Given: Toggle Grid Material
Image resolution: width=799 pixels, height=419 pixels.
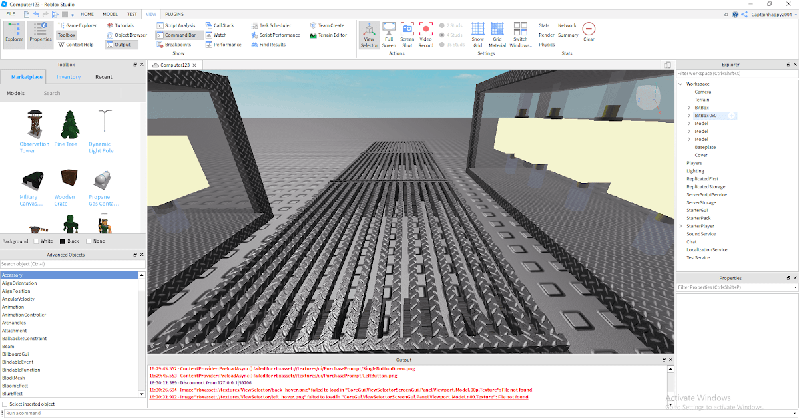Looking at the screenshot, I should (x=497, y=35).
